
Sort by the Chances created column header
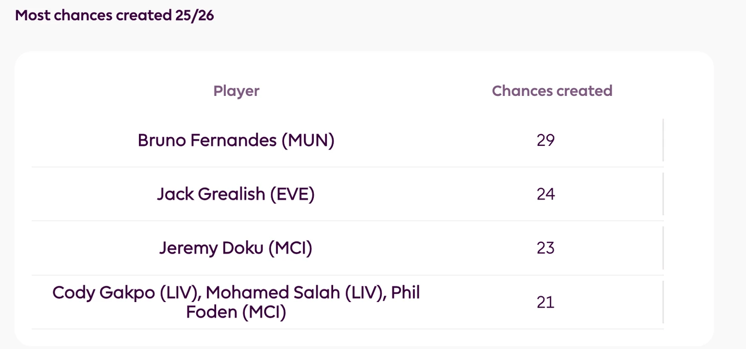[x=552, y=91]
